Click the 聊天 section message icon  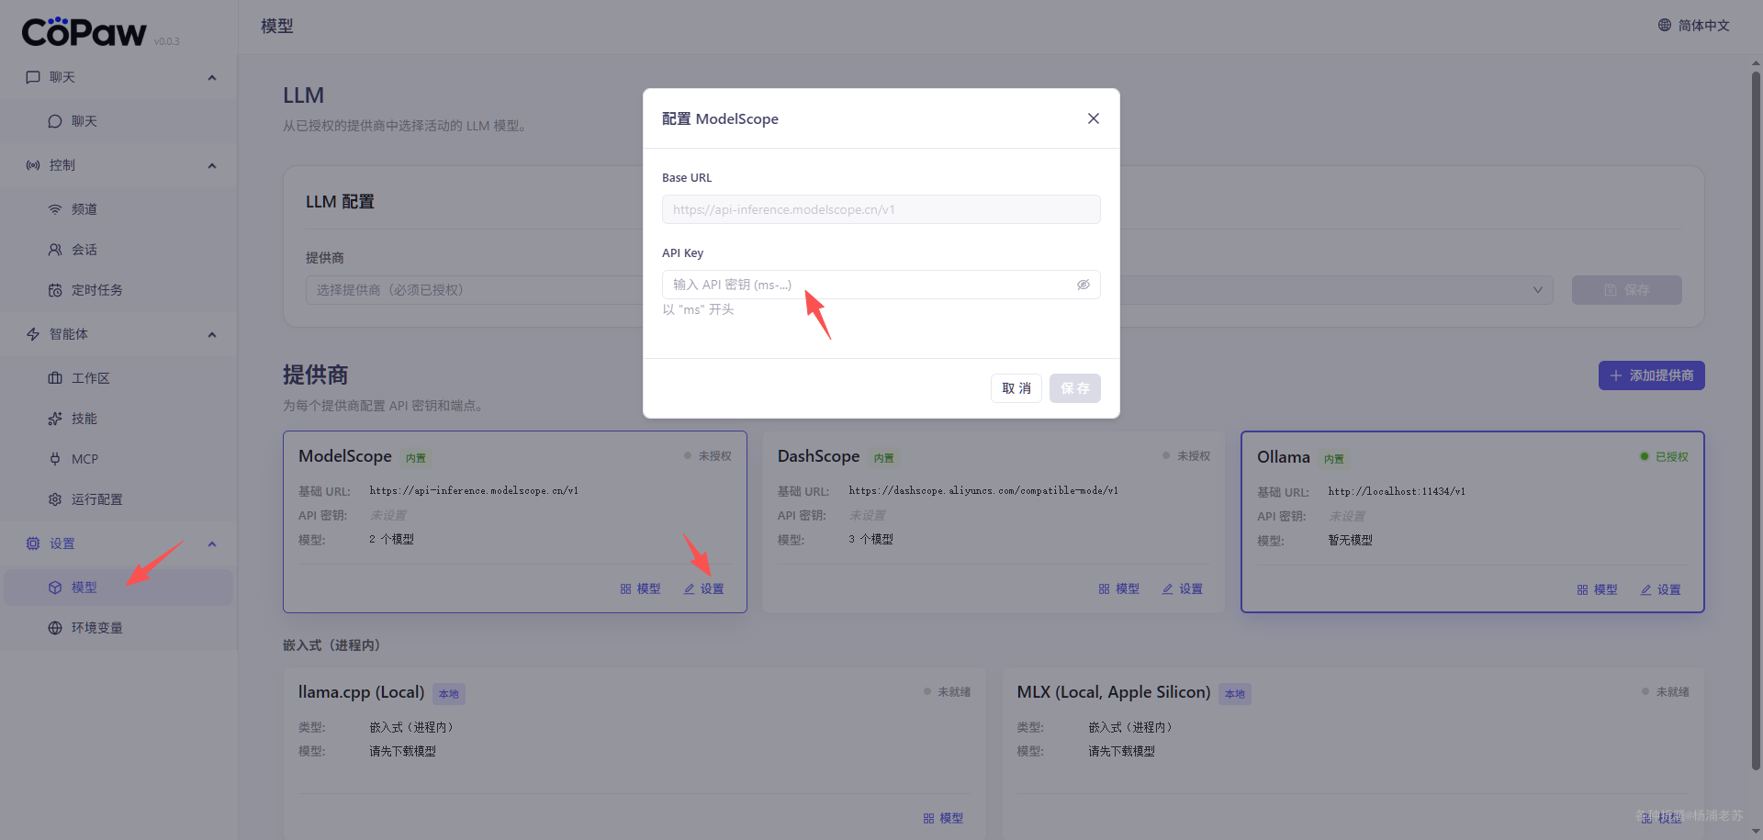coord(33,77)
